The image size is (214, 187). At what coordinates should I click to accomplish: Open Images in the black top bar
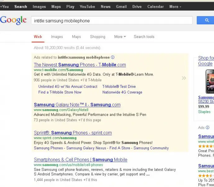click(39, 7)
